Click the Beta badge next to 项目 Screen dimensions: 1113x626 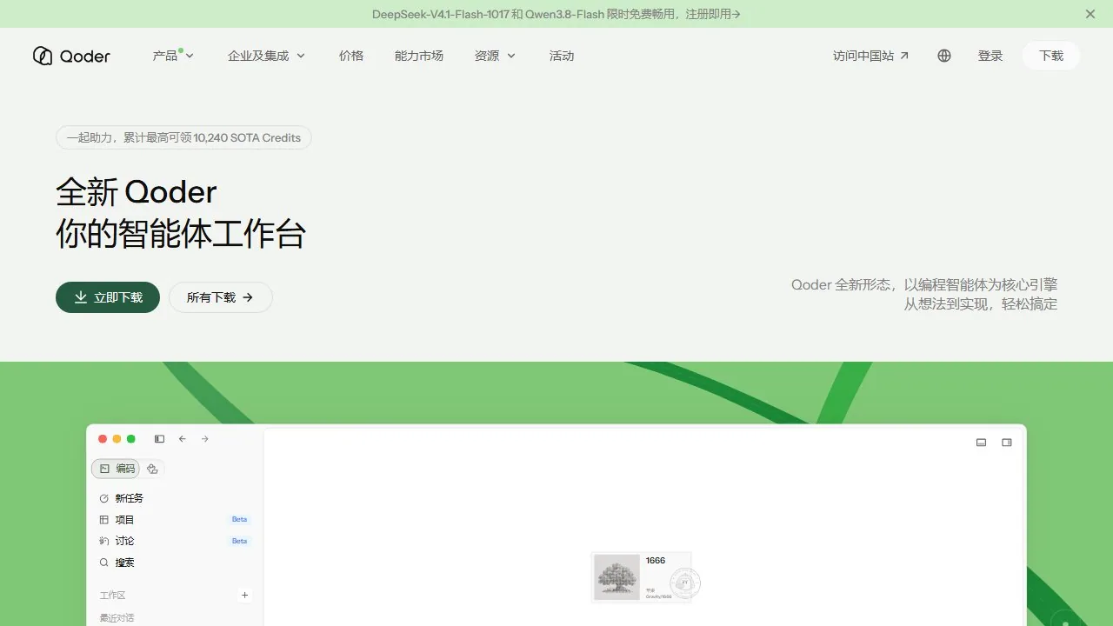tap(239, 520)
